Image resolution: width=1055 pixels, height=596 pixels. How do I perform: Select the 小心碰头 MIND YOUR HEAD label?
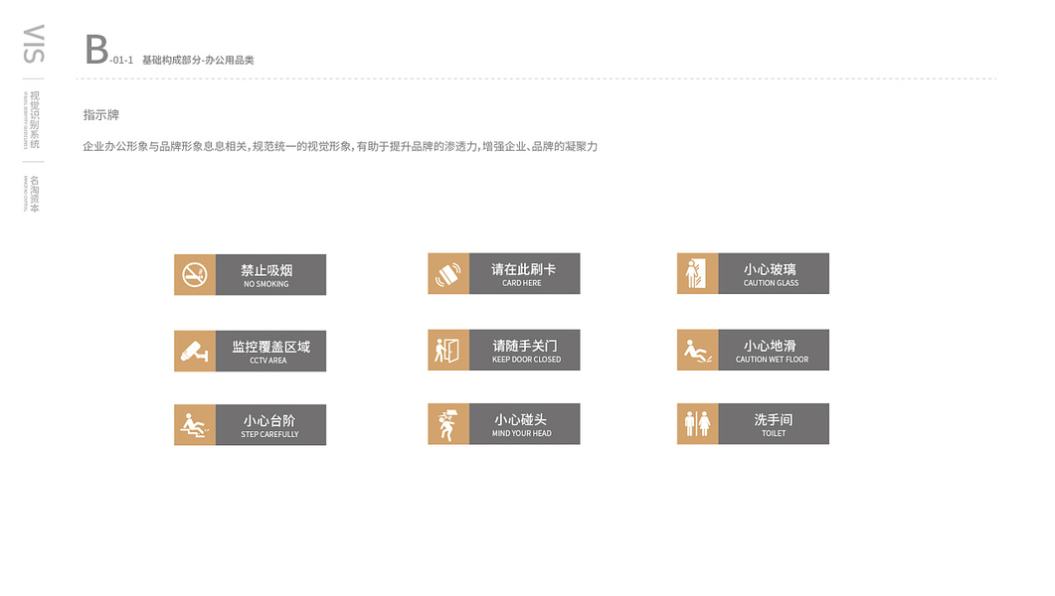point(524,424)
